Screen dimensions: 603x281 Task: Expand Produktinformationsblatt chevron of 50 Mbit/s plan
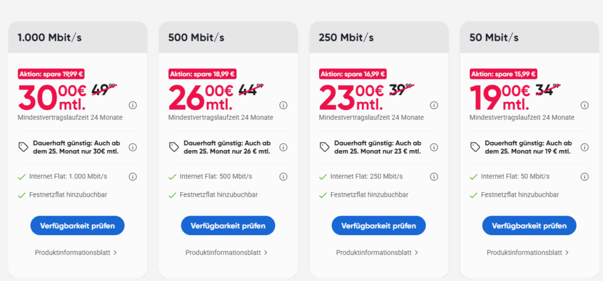pyautogui.click(x=567, y=253)
